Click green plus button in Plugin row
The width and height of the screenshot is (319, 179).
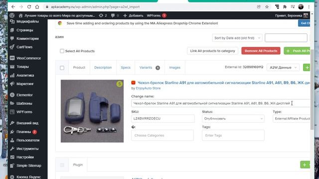pyautogui.click(x=305, y=165)
